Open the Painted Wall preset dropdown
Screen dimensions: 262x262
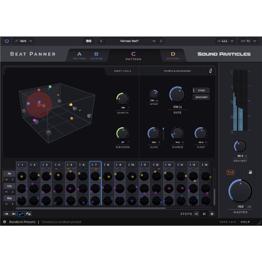click(131, 41)
